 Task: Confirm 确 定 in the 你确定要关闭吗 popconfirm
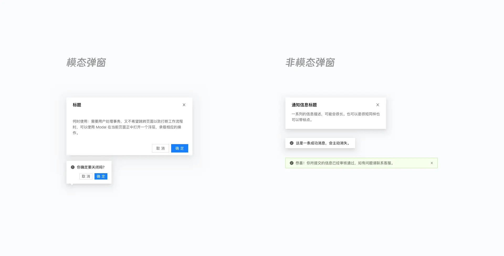coord(101,176)
